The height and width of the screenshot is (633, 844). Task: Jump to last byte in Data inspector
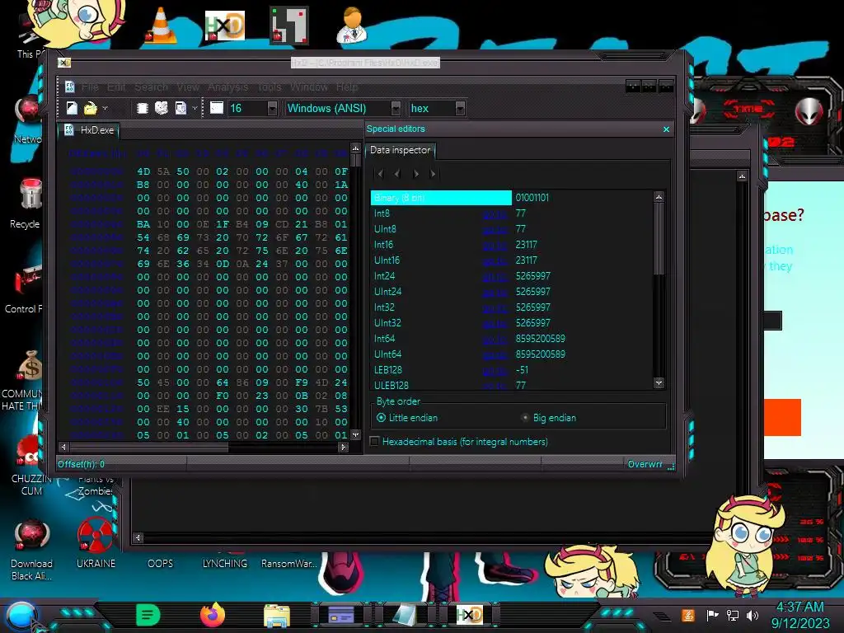click(433, 173)
